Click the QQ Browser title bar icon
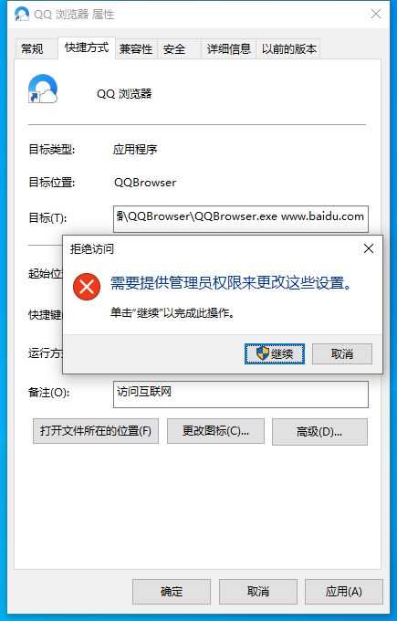 click(21, 15)
